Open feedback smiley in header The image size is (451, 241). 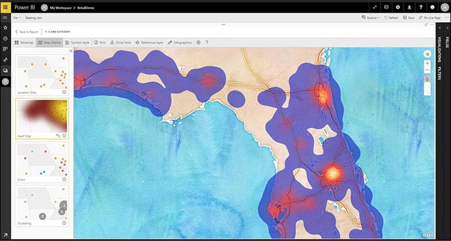tap(432, 7)
